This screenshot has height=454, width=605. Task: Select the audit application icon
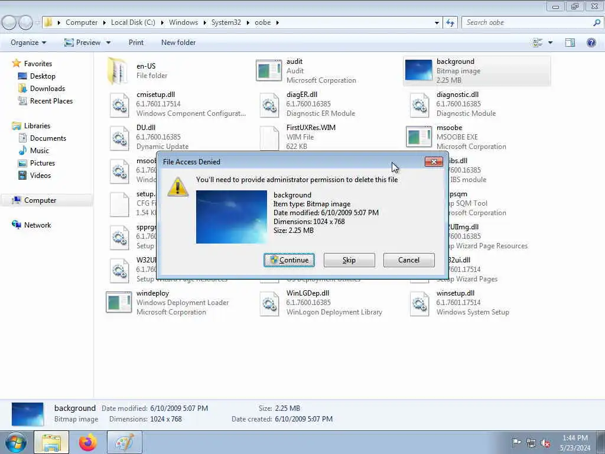coord(269,71)
